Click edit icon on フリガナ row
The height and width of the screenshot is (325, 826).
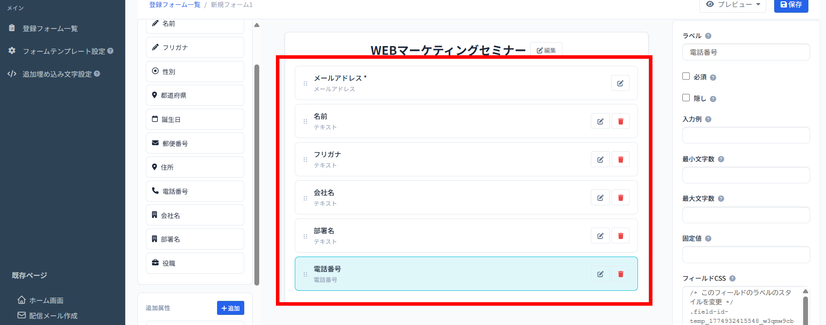click(600, 160)
